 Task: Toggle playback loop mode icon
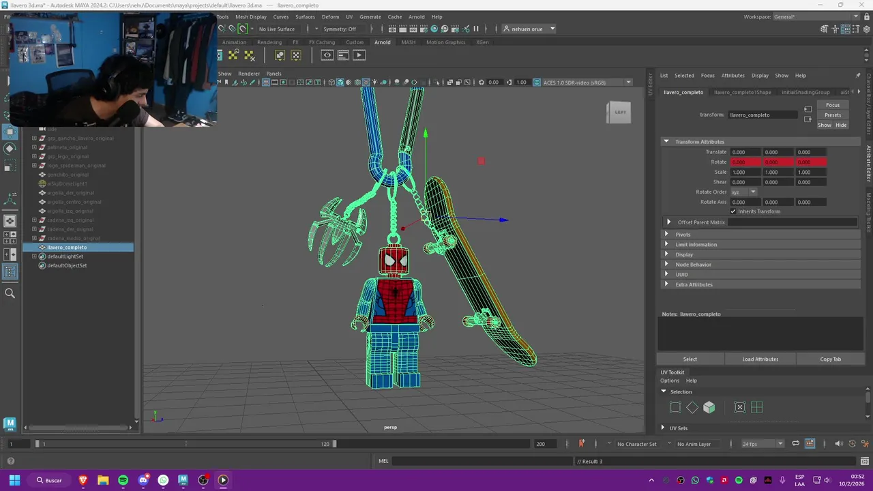[795, 444]
